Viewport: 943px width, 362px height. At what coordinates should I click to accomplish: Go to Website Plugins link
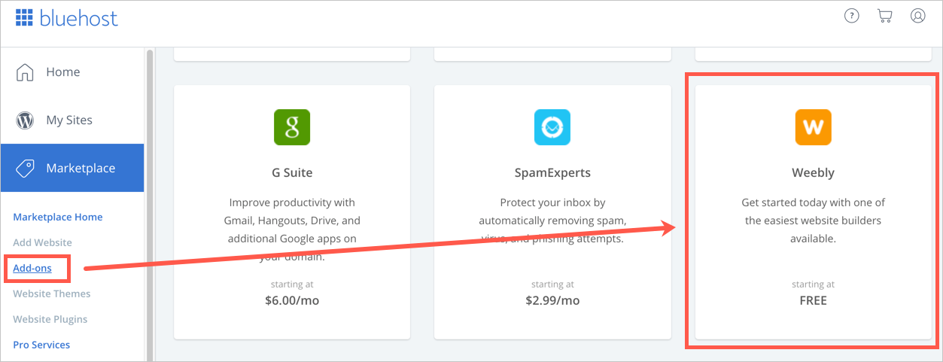click(50, 319)
